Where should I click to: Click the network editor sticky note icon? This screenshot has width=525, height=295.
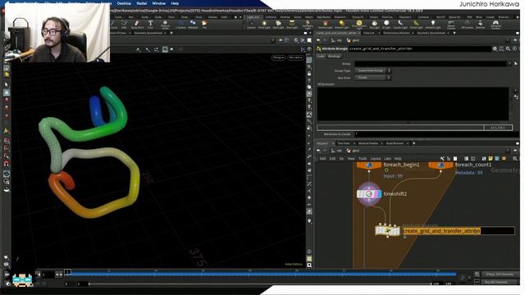491,158
